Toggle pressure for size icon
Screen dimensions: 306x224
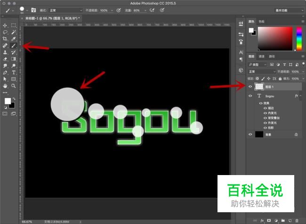point(162,10)
